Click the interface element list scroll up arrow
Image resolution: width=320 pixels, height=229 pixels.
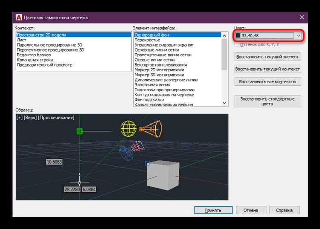[x=224, y=35]
